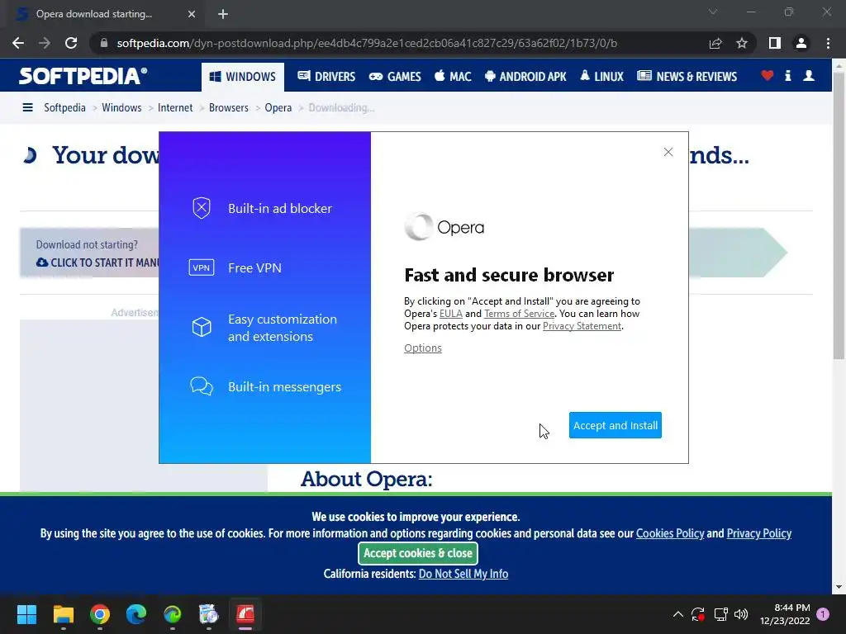This screenshot has width=846, height=634.
Task: Open the hamburger menu beside breadcrumbs
Action: 27,108
